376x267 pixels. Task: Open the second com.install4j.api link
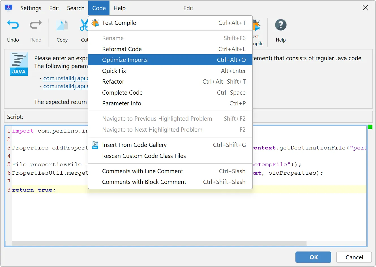tap(66, 86)
